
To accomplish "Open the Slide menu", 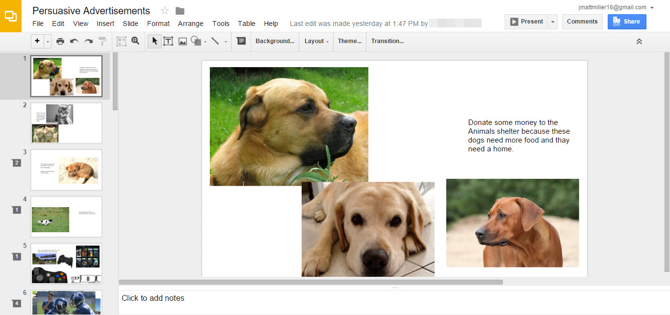I will (x=130, y=24).
